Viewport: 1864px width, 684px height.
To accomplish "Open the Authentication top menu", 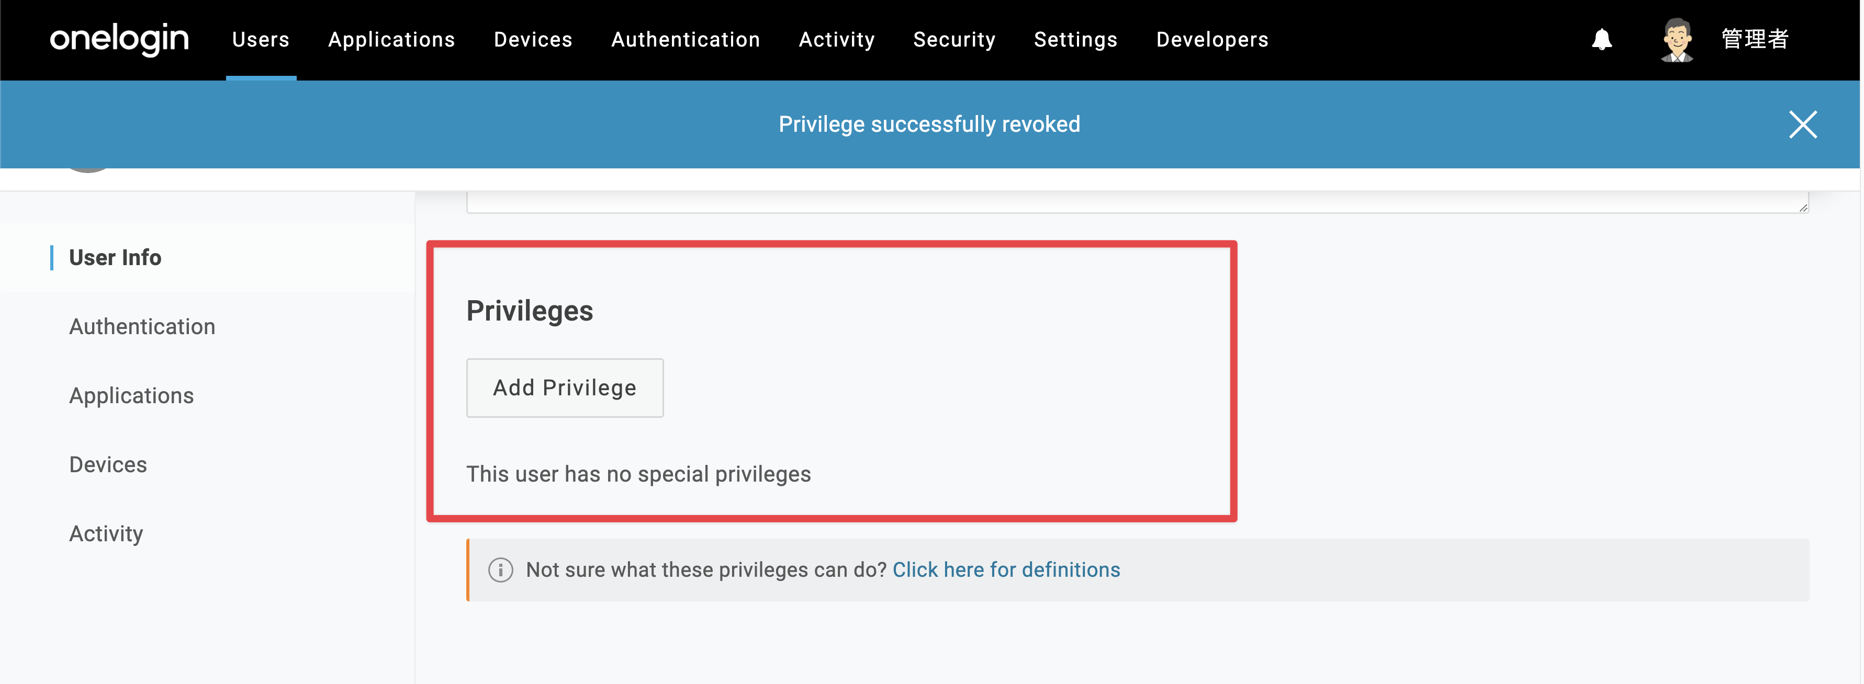I will click(686, 40).
